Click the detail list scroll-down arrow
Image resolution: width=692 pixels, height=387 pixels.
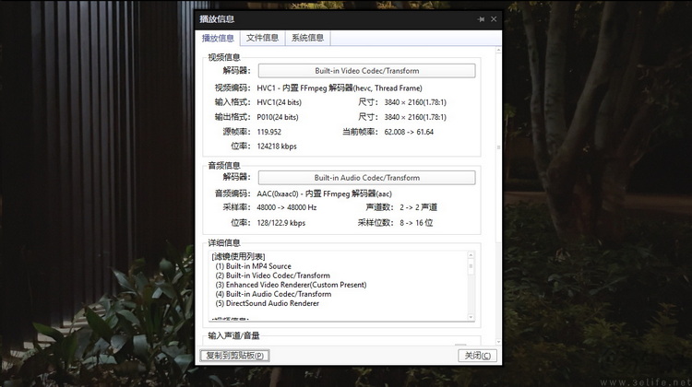point(471,317)
